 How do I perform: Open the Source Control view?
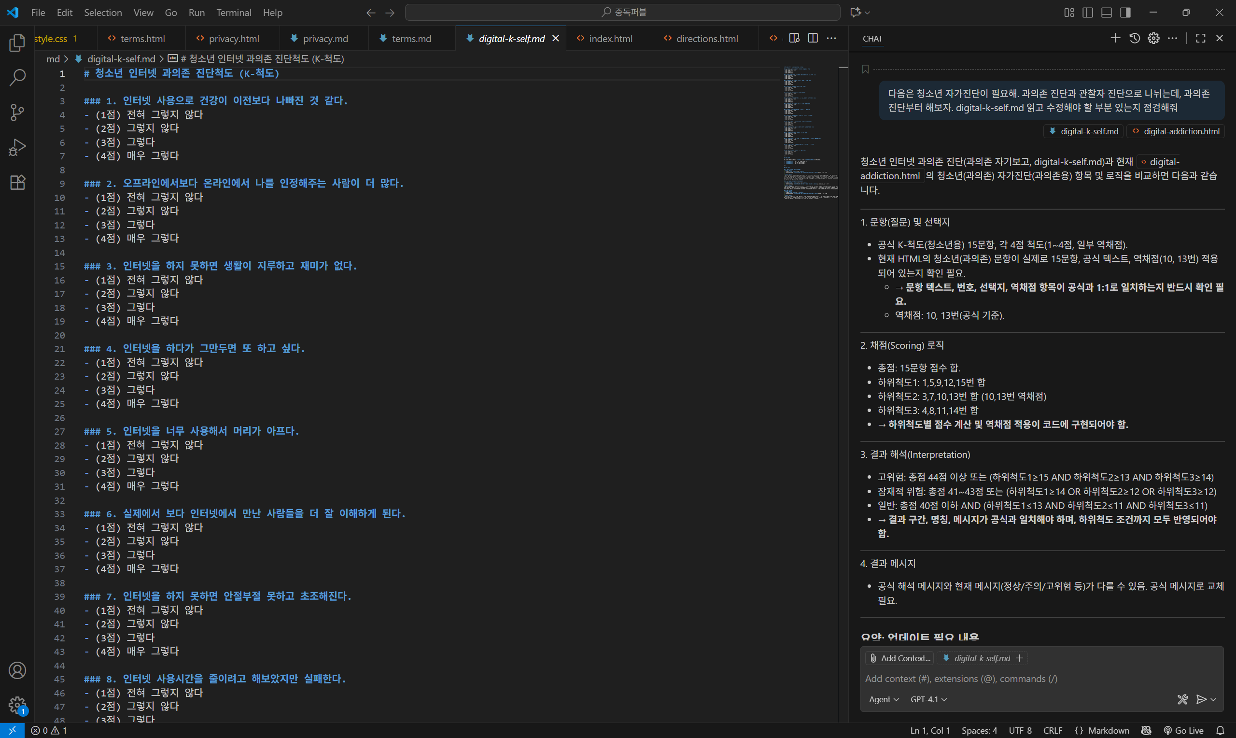pos(17,113)
